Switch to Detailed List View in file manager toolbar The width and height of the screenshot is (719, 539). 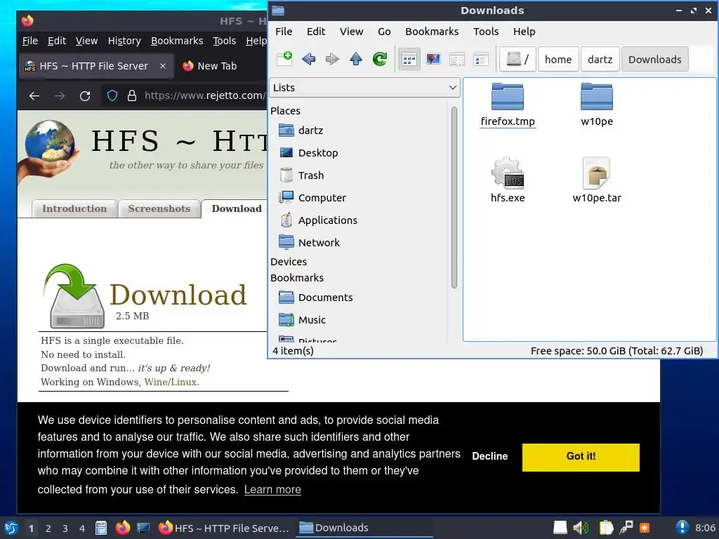click(x=480, y=59)
